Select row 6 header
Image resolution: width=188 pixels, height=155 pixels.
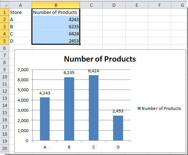(4, 48)
